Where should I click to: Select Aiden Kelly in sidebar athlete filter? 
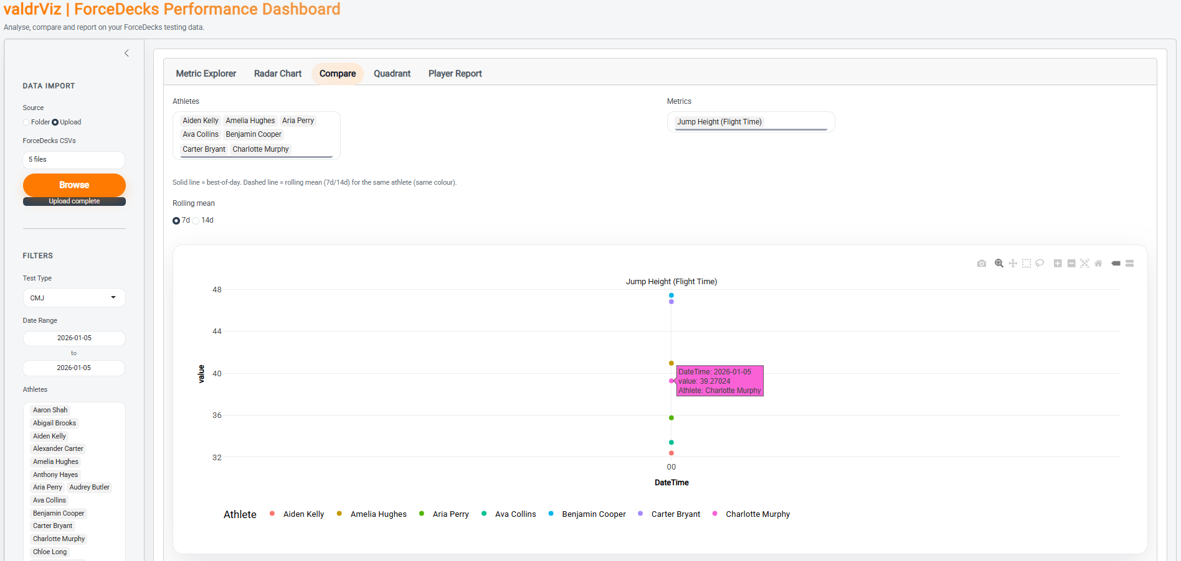(x=50, y=437)
